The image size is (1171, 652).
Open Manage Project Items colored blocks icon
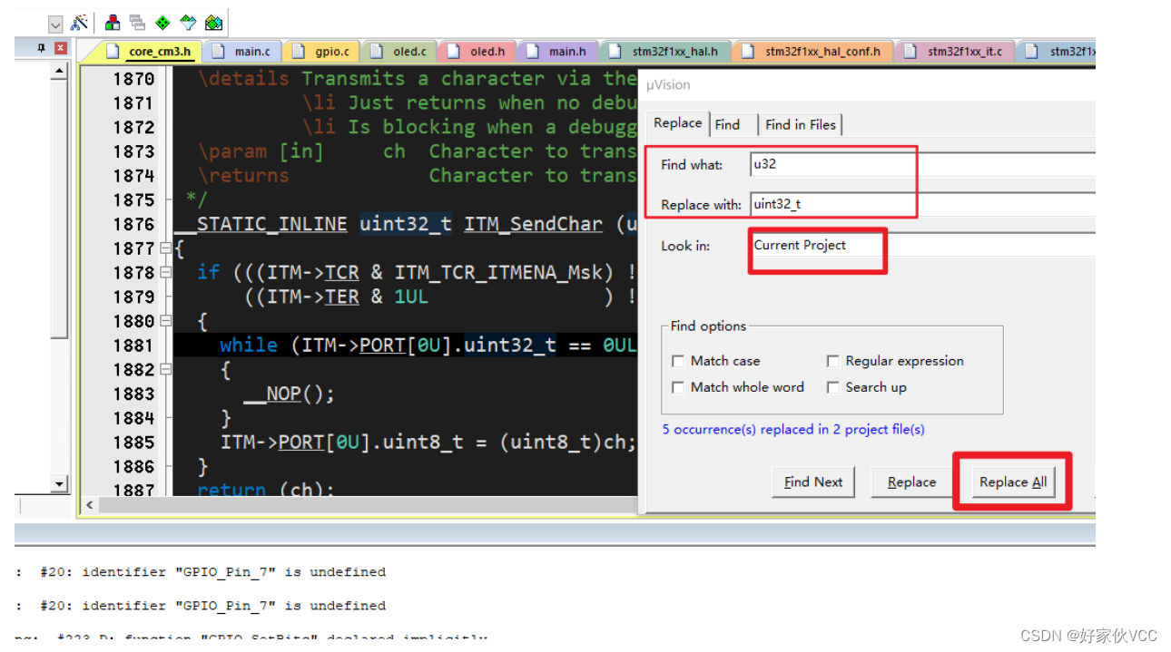[113, 22]
